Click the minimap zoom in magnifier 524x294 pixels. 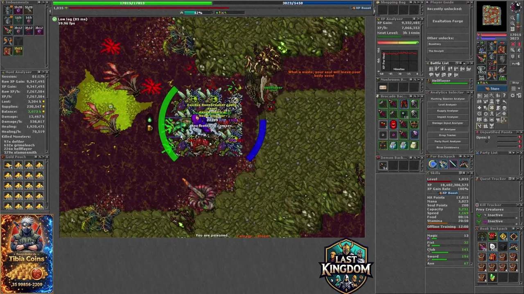[513, 23]
